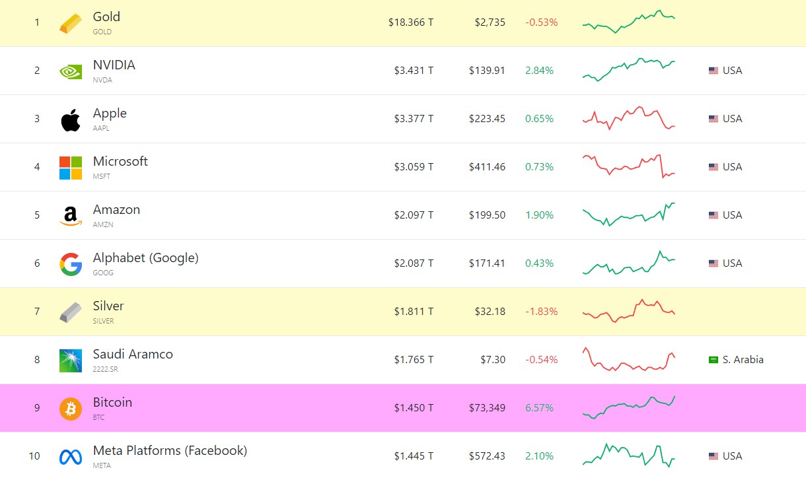
Task: Click Silver's -1.83% change value
Action: click(x=541, y=311)
